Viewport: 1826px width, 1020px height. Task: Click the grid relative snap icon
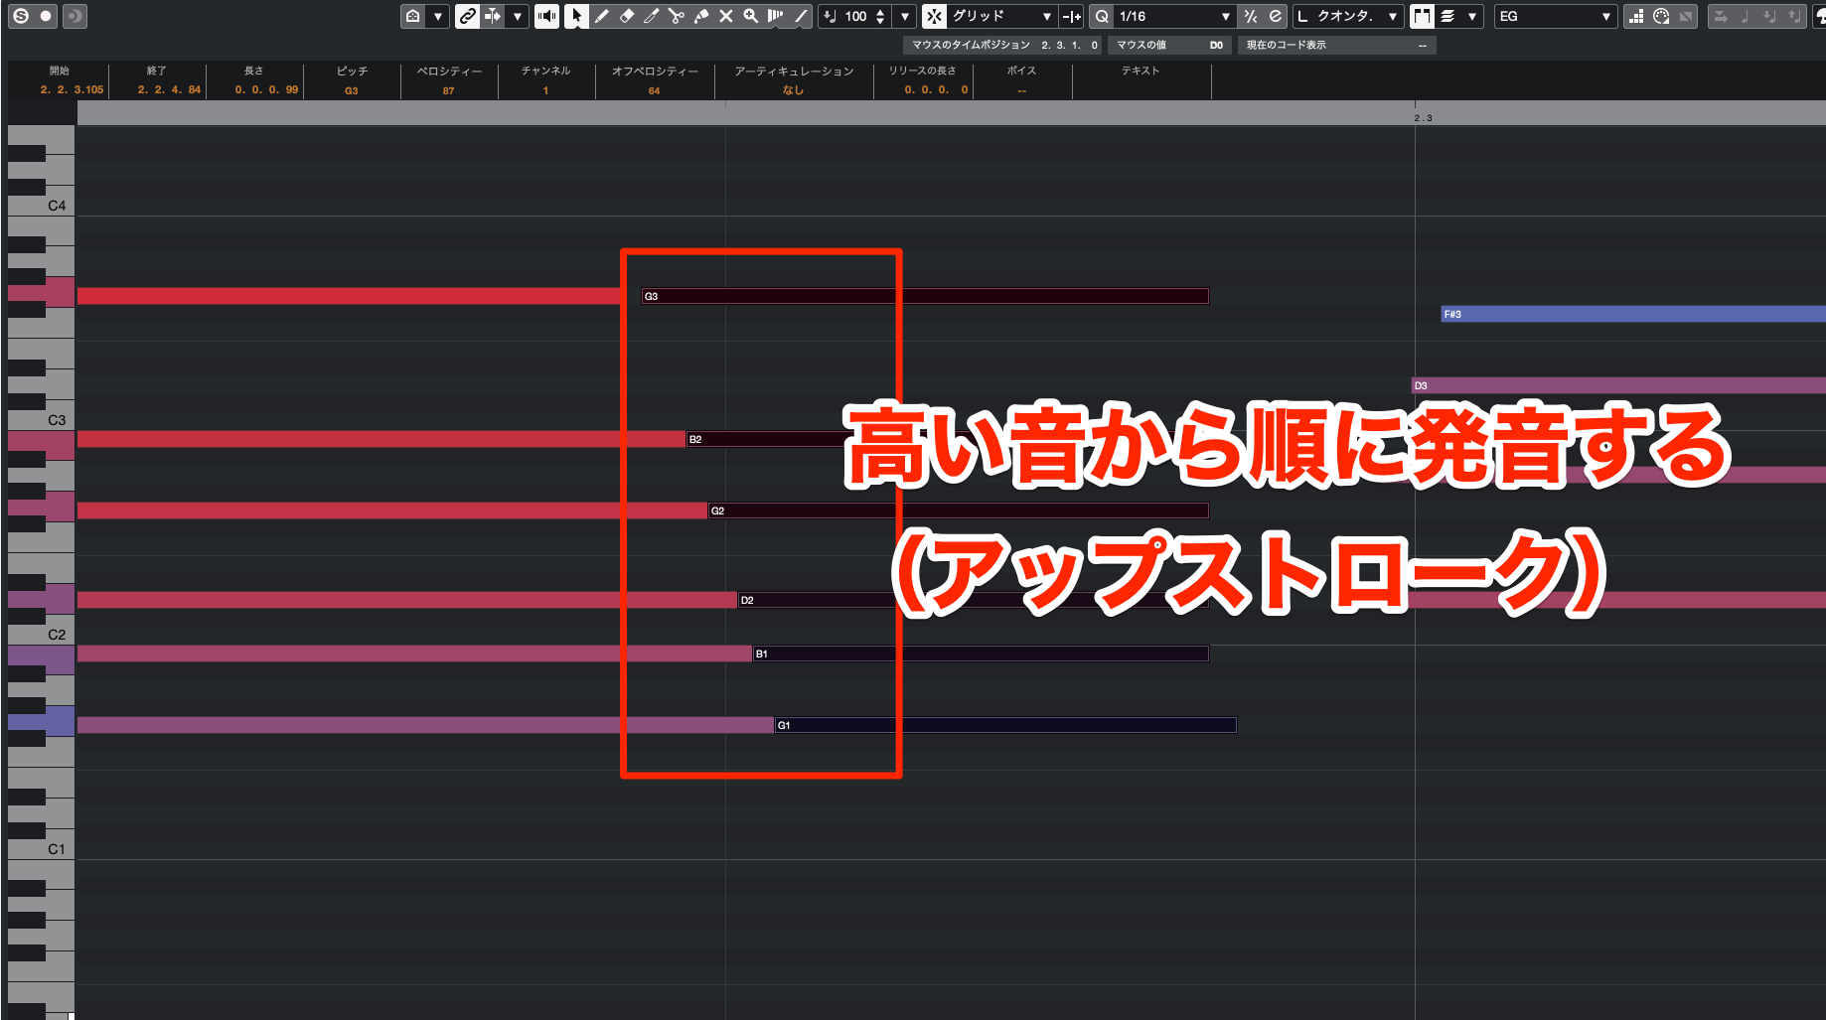point(1071,16)
